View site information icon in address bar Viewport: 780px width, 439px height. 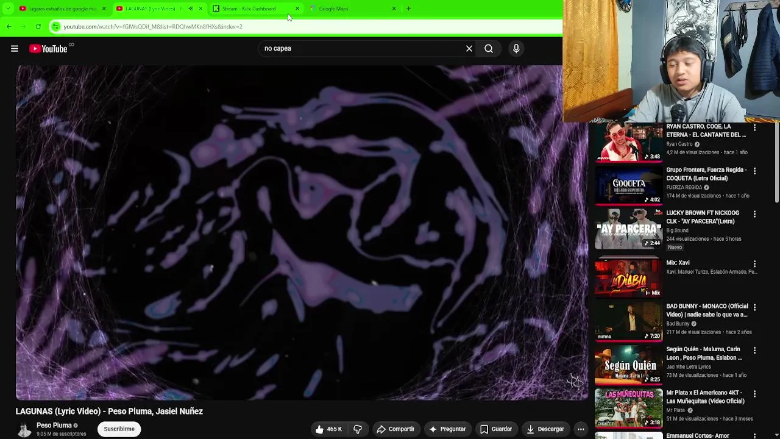coord(55,27)
